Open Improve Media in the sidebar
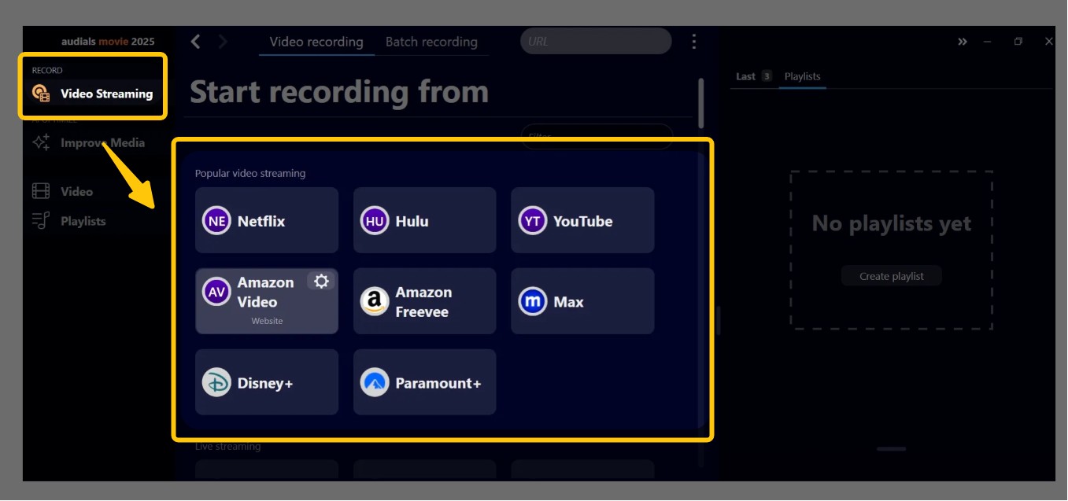Screen dimensions: 1068x501 [x=88, y=143]
